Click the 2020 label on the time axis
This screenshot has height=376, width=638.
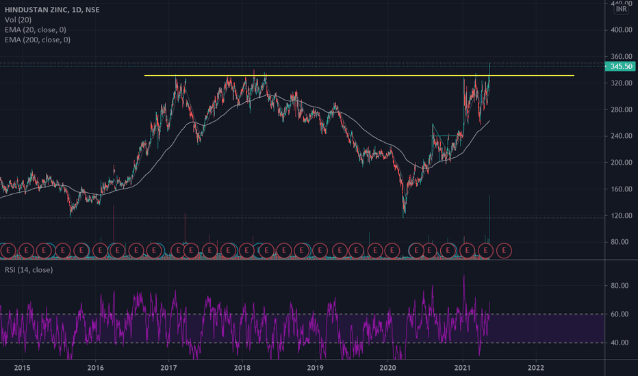pyautogui.click(x=387, y=368)
